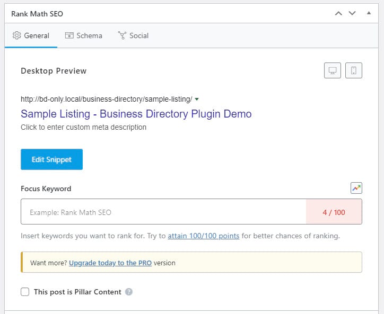Click the Edit Snippet button
This screenshot has height=314, width=384.
pos(51,159)
